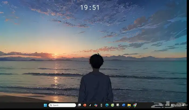The height and width of the screenshot is (110, 189).
Task: Open the green circular app icon
Action: [x=113, y=105]
